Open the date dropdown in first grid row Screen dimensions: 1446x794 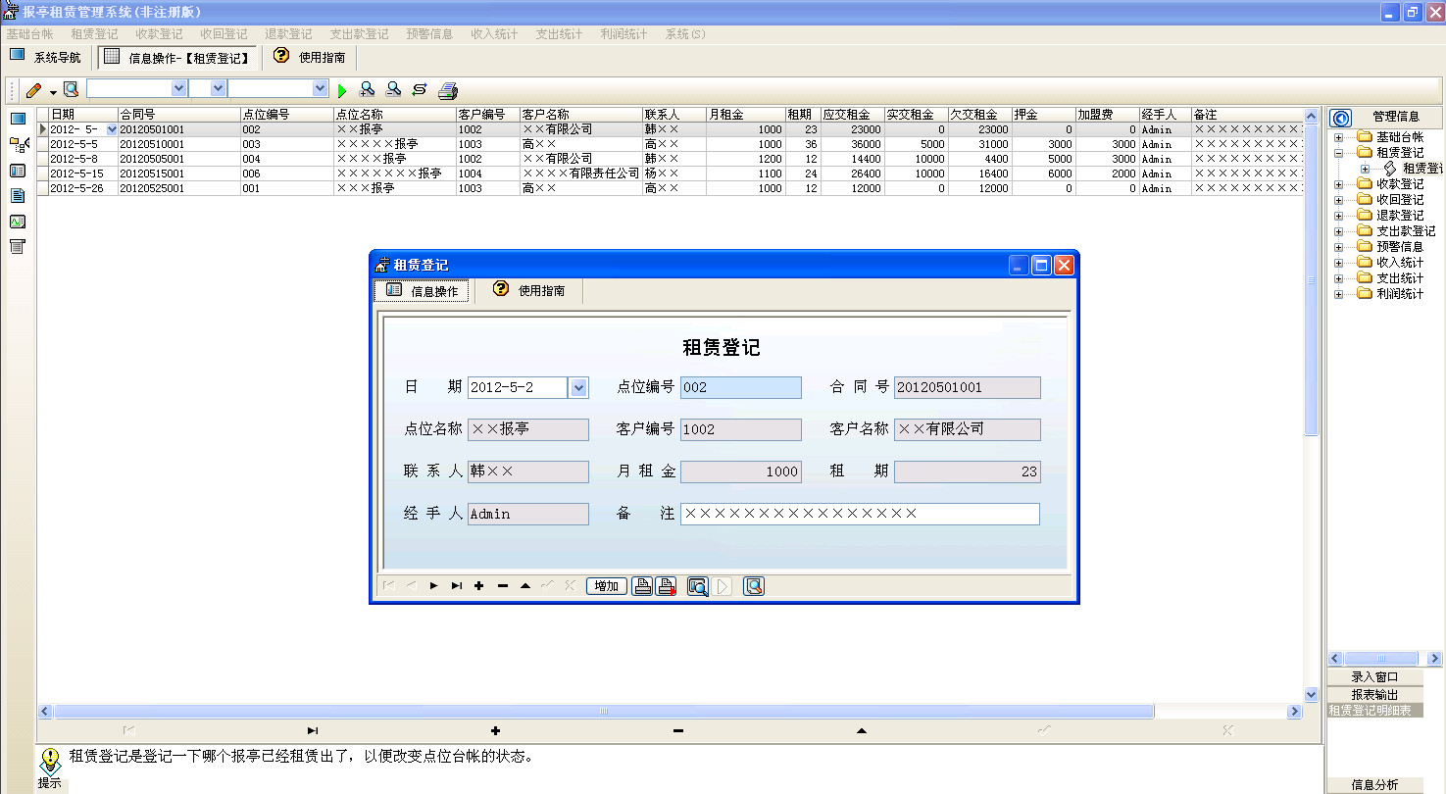point(111,129)
